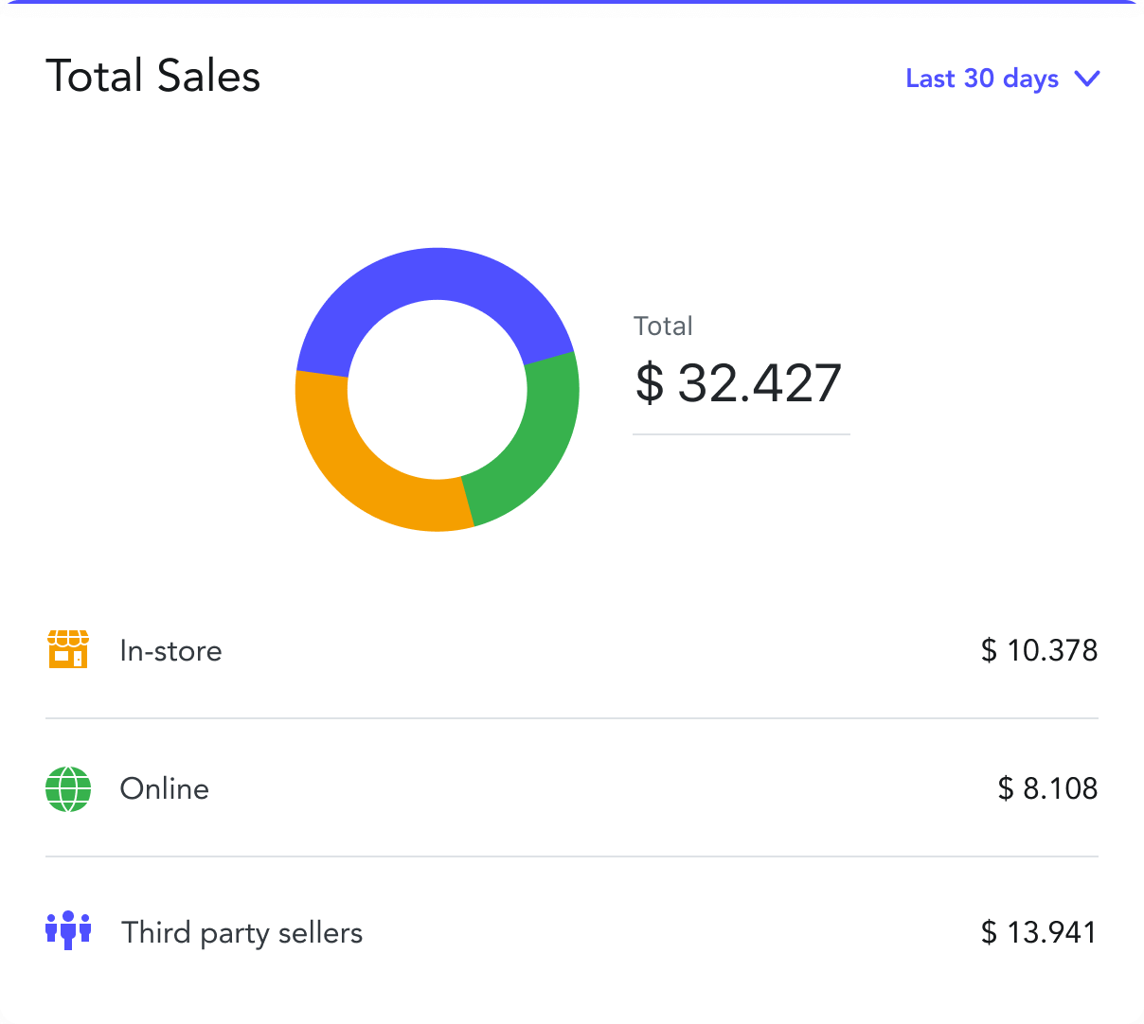Screen dimensions: 1144x1024
Task: Click the underline beneath the total amount
Action: [x=741, y=434]
